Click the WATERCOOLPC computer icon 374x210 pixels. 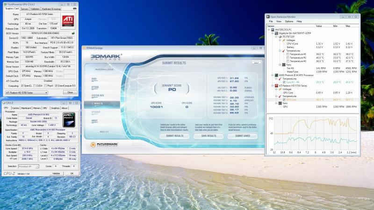(x=273, y=30)
